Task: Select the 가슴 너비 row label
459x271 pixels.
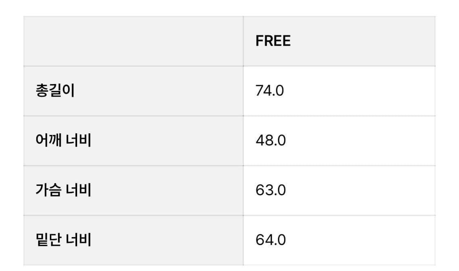Action: coord(63,190)
